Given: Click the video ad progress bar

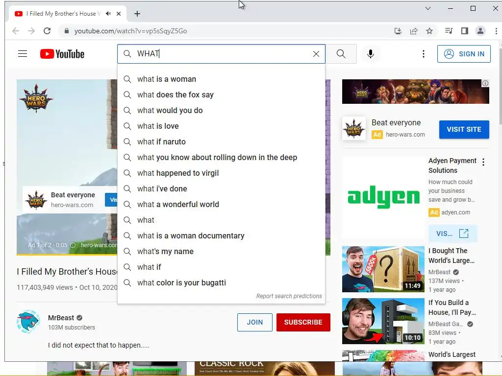Looking at the screenshot, I should pos(67,255).
